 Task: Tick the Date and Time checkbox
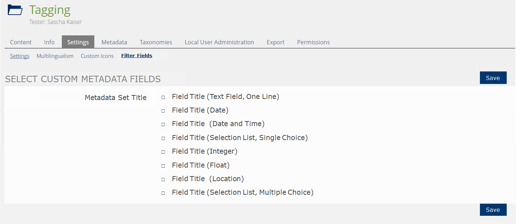click(x=163, y=124)
